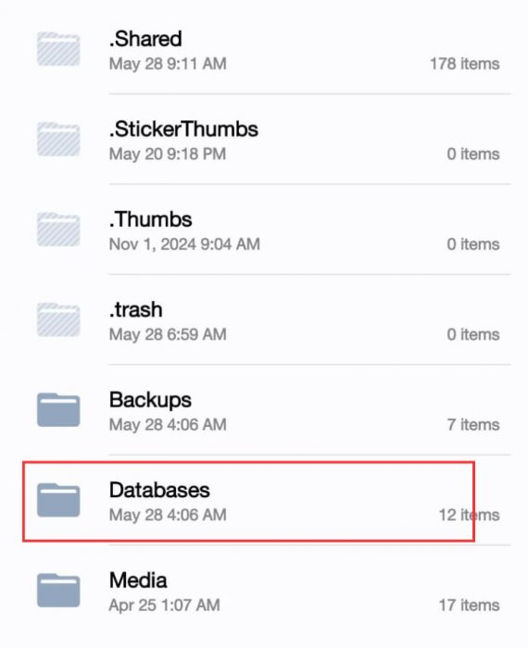Open the .Shared folder name
Screen dimensions: 528x648
click(x=145, y=39)
